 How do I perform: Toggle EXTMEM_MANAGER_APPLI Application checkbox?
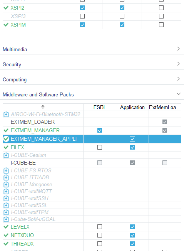pyautogui.click(x=132, y=139)
